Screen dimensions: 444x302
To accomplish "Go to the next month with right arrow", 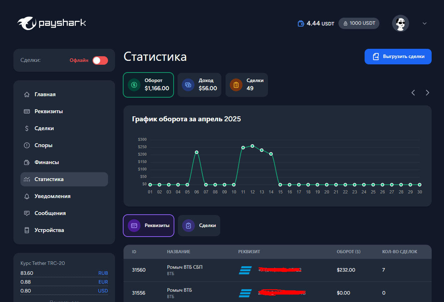I will (427, 93).
